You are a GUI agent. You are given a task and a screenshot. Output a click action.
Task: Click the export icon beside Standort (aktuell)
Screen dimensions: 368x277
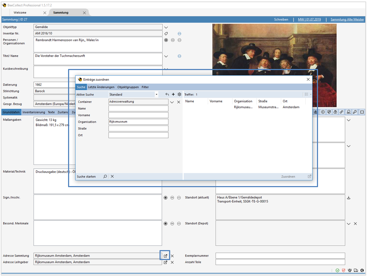click(x=349, y=197)
